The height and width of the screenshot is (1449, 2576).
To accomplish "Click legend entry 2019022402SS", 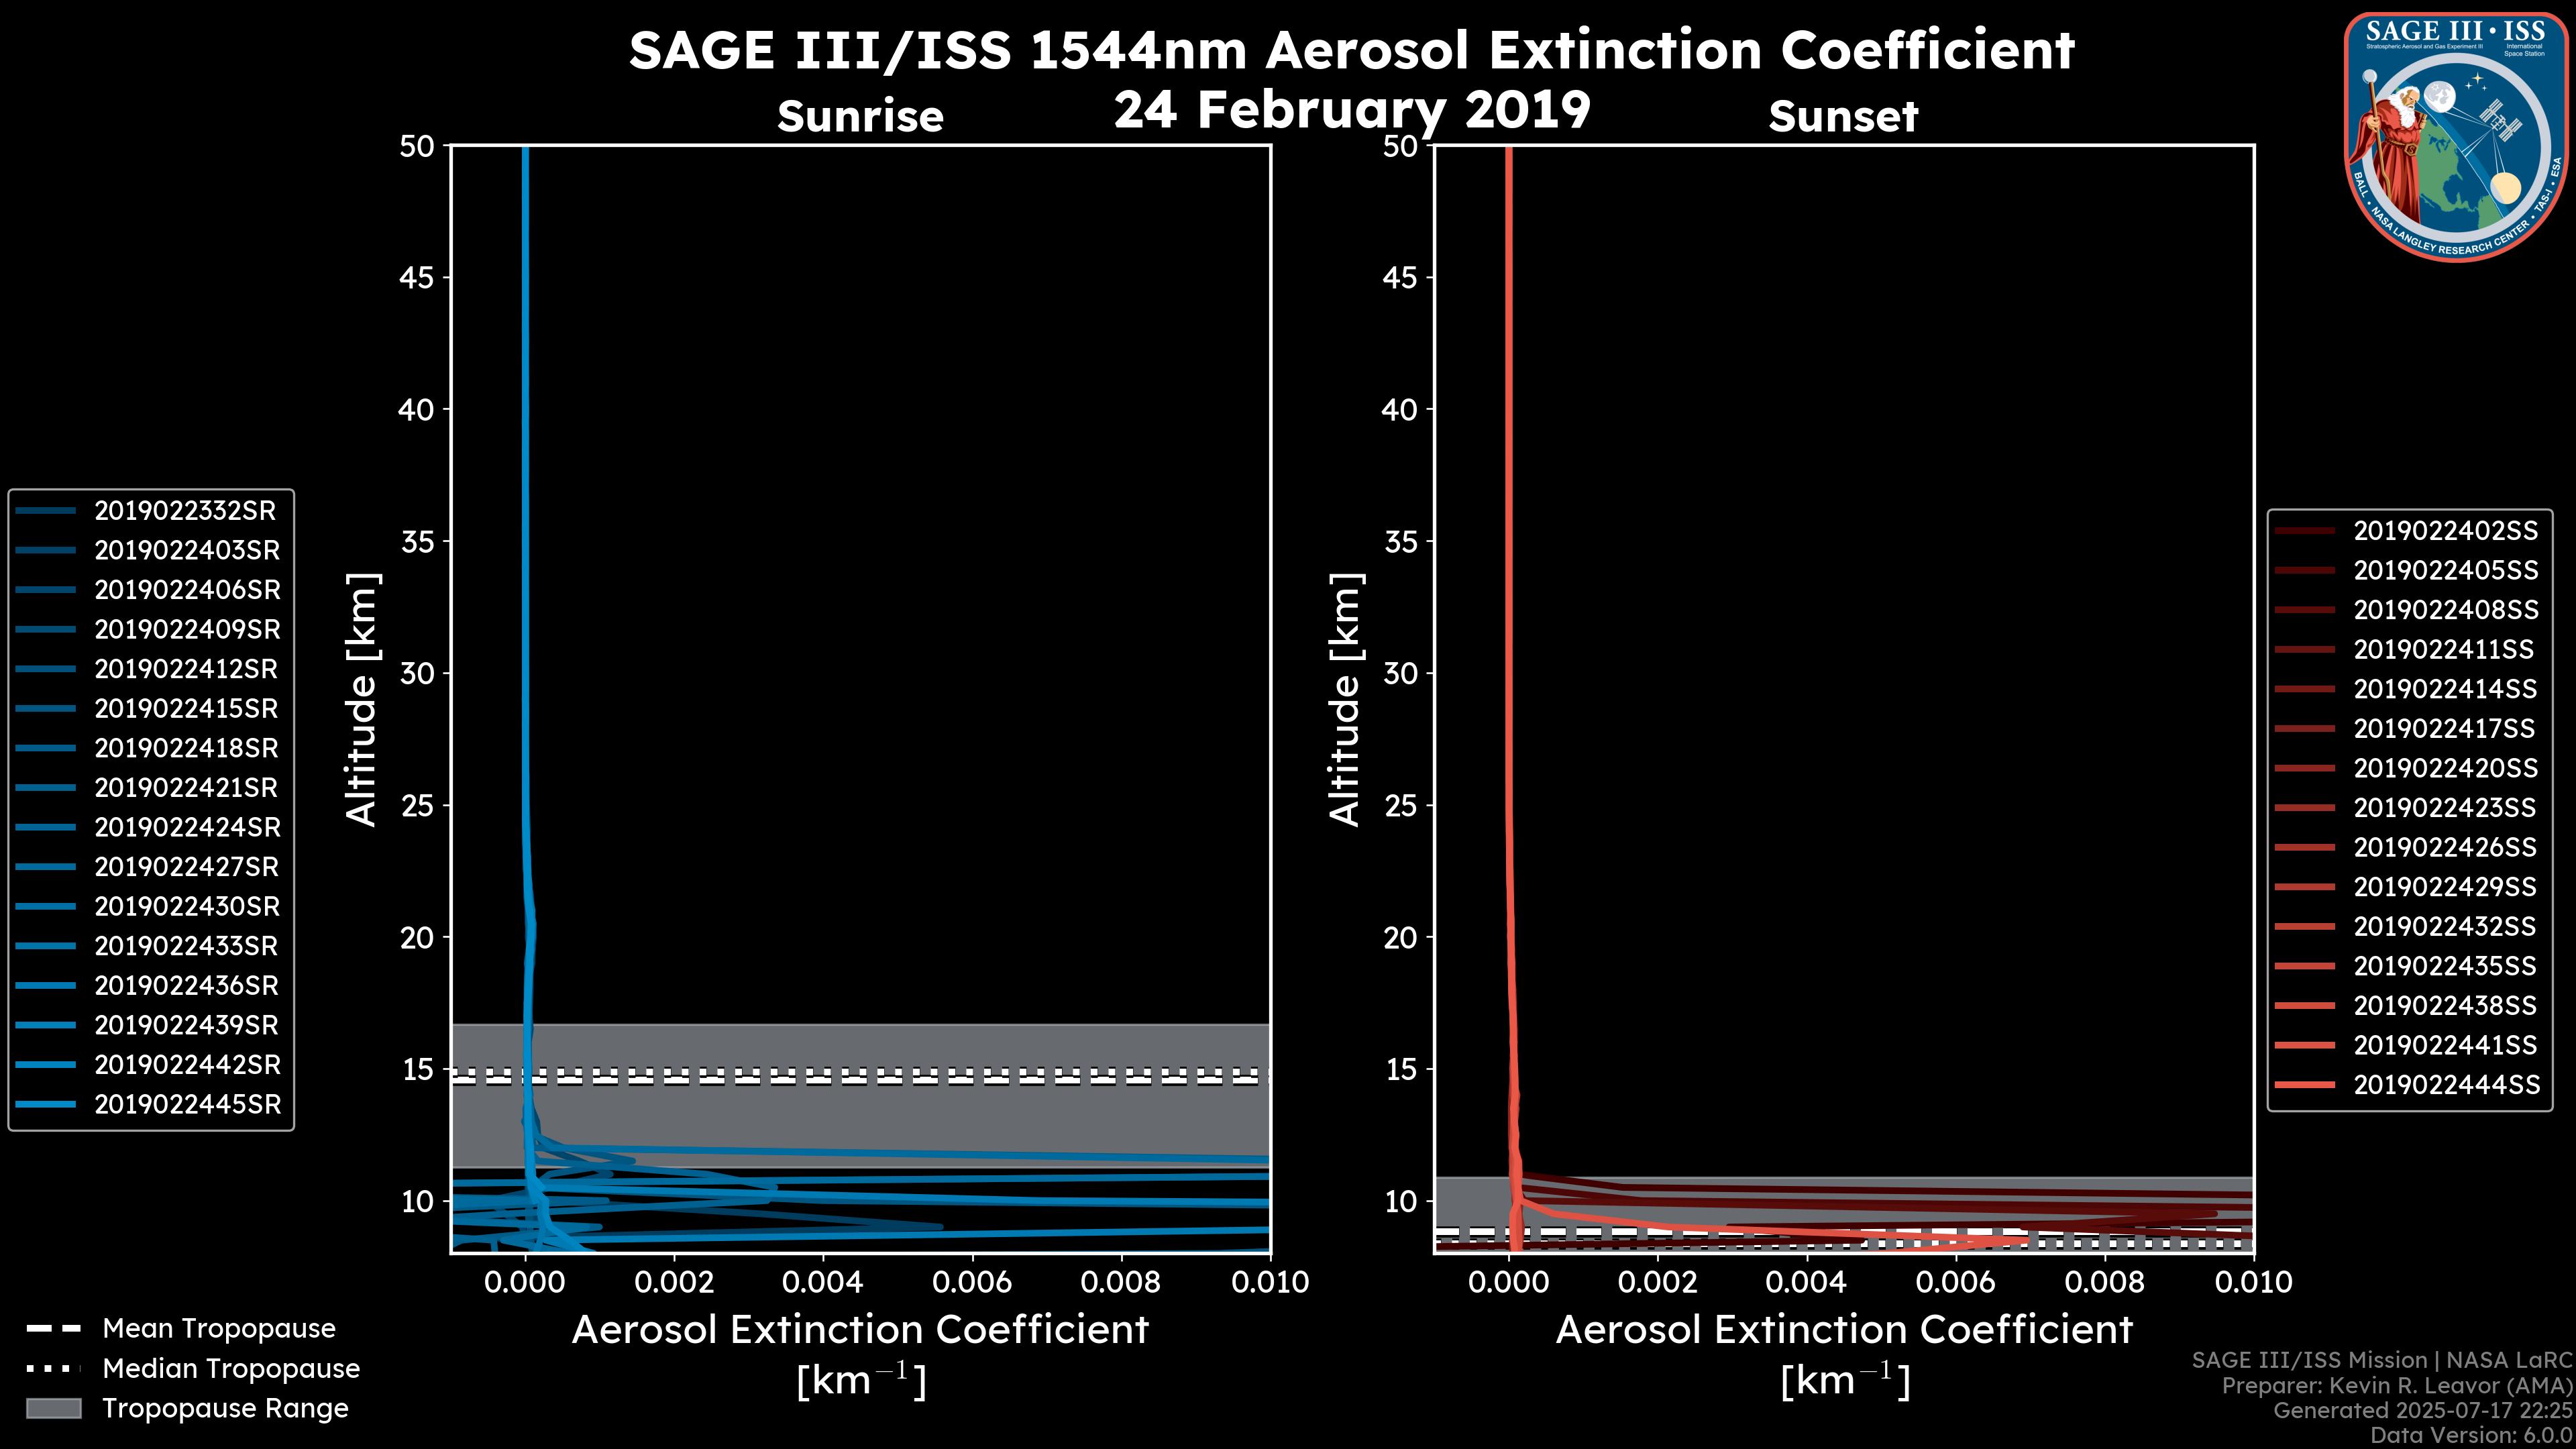I will 2445,531.
